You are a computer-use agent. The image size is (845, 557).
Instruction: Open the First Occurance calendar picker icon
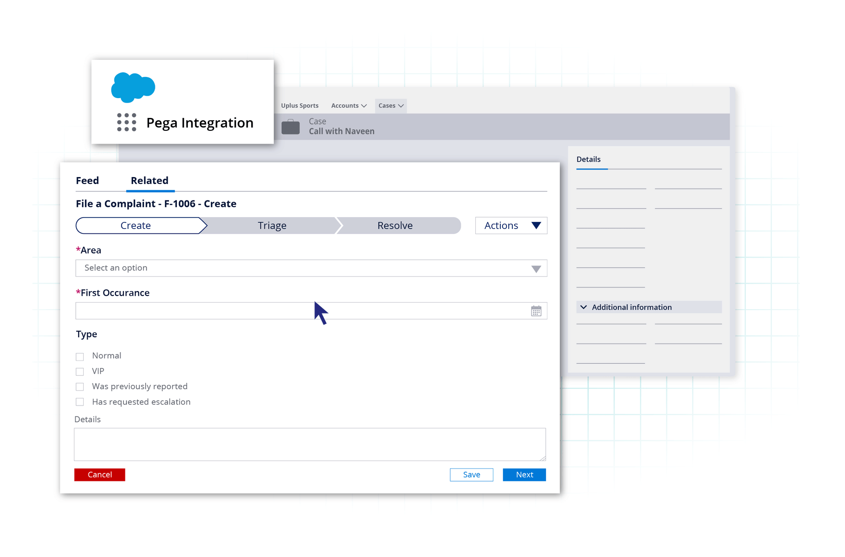coord(536,311)
